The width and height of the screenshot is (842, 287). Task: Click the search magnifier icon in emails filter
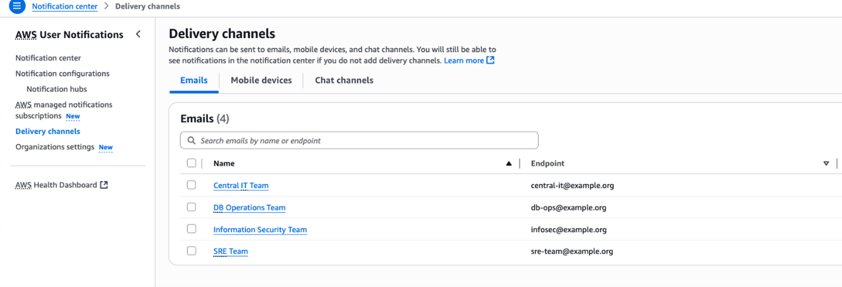coord(191,141)
